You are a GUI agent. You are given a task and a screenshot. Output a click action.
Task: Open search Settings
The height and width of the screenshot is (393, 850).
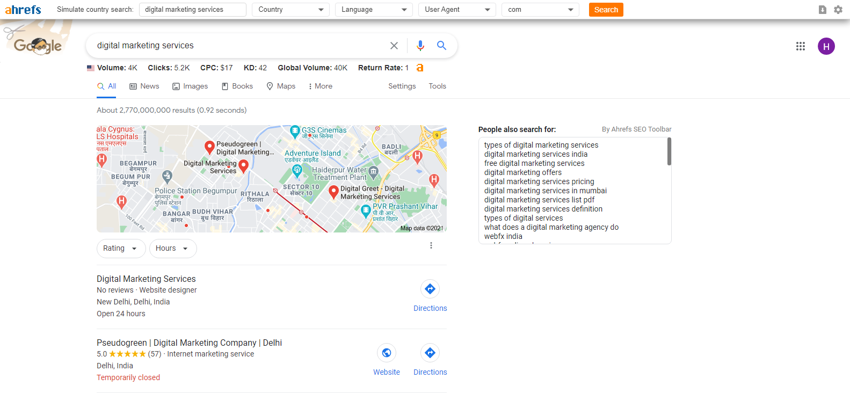click(402, 86)
